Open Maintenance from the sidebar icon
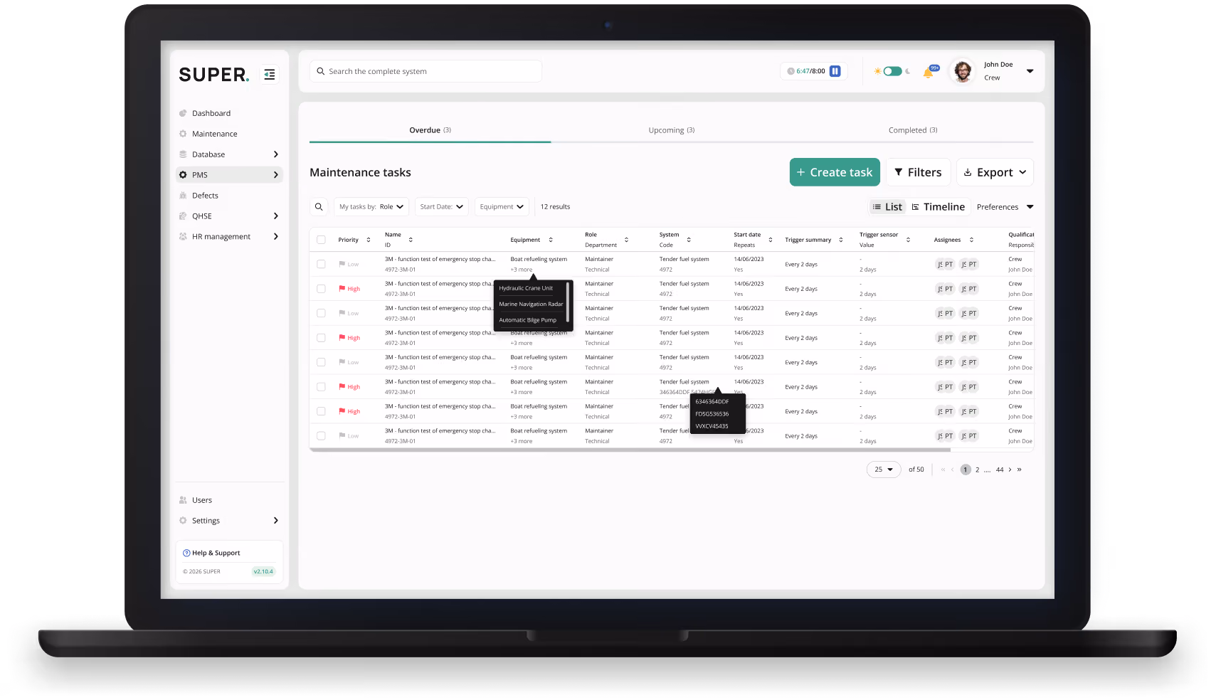This screenshot has width=1216, height=700. pyautogui.click(x=183, y=134)
